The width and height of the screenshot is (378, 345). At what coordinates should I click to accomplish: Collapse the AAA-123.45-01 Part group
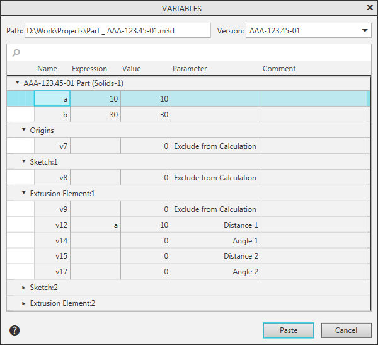point(18,83)
